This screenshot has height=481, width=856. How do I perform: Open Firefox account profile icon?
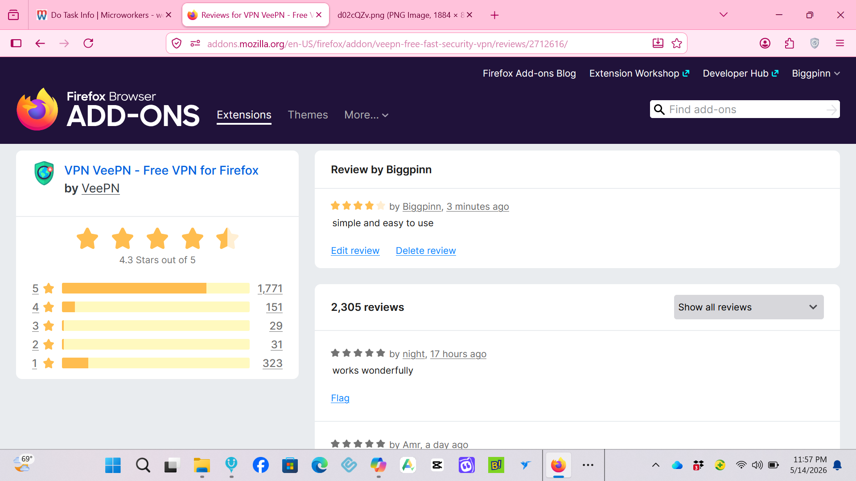(x=765, y=43)
